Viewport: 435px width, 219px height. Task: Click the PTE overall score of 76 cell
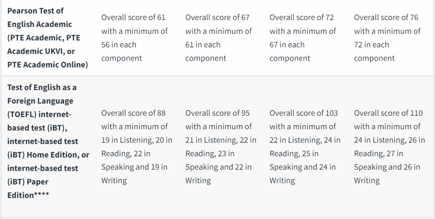click(x=387, y=38)
